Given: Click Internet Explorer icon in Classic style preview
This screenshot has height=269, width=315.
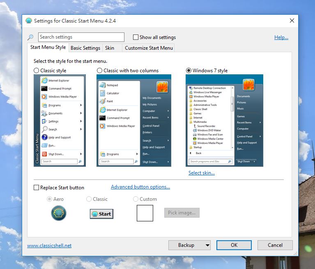Looking at the screenshot, I should (44, 80).
